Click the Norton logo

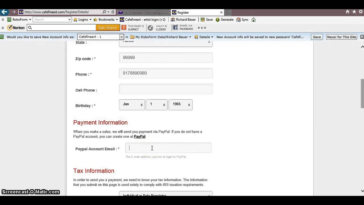pyautogui.click(x=16, y=28)
